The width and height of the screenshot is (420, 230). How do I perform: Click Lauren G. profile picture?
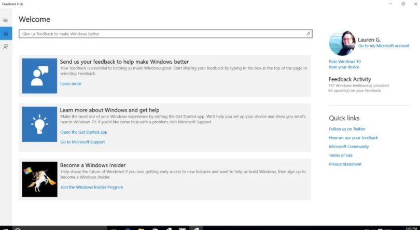(343, 43)
